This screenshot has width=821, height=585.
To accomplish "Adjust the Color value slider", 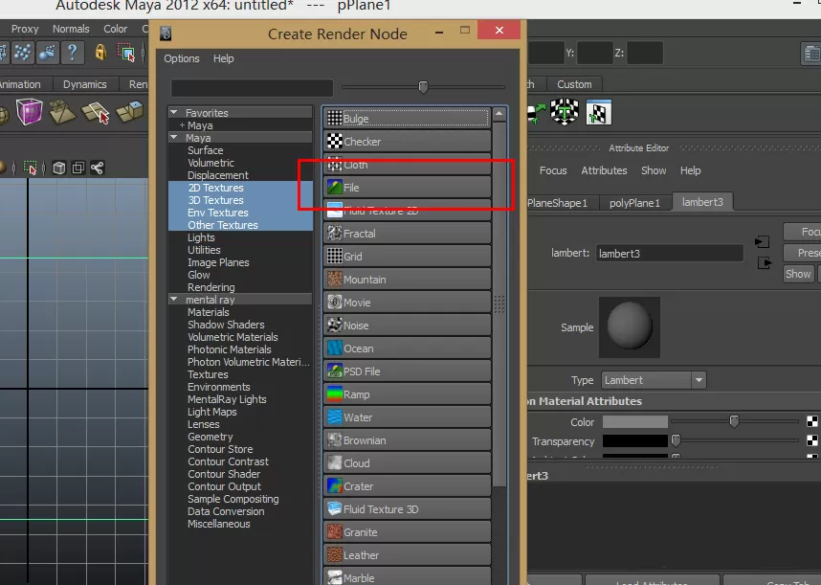I will [x=734, y=421].
